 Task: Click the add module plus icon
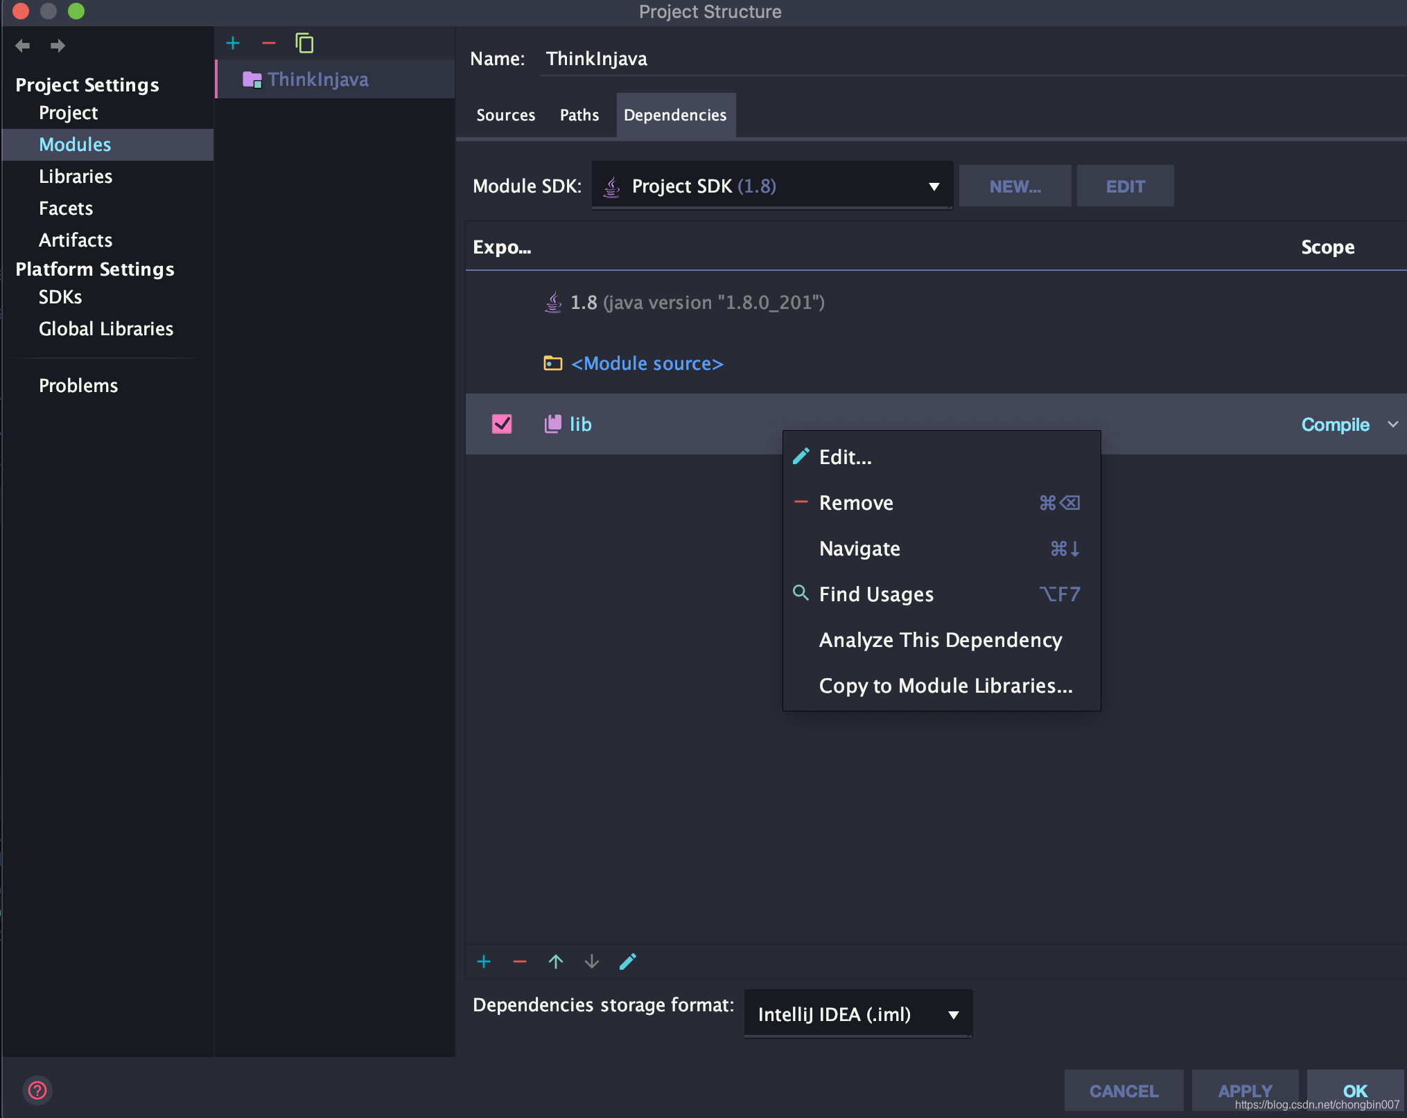click(x=233, y=44)
